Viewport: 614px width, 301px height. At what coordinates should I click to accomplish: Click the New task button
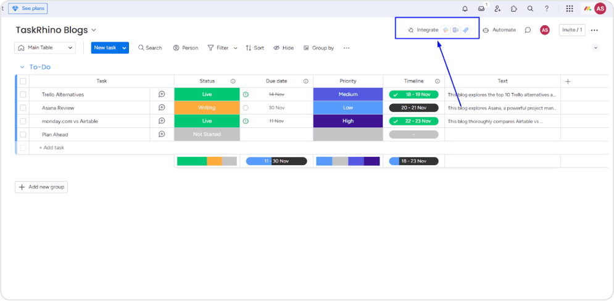[105, 47]
